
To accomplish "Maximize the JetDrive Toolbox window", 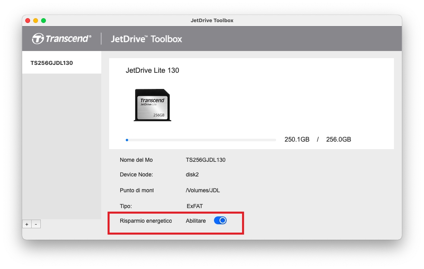I will coord(44,21).
